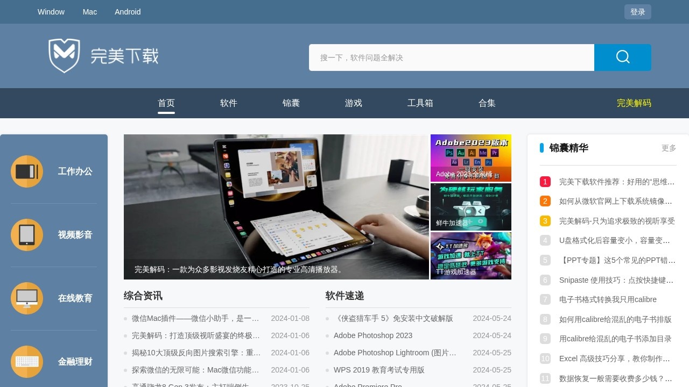Open the 游戏 section from navigation
The width and height of the screenshot is (689, 387).
pyautogui.click(x=353, y=103)
